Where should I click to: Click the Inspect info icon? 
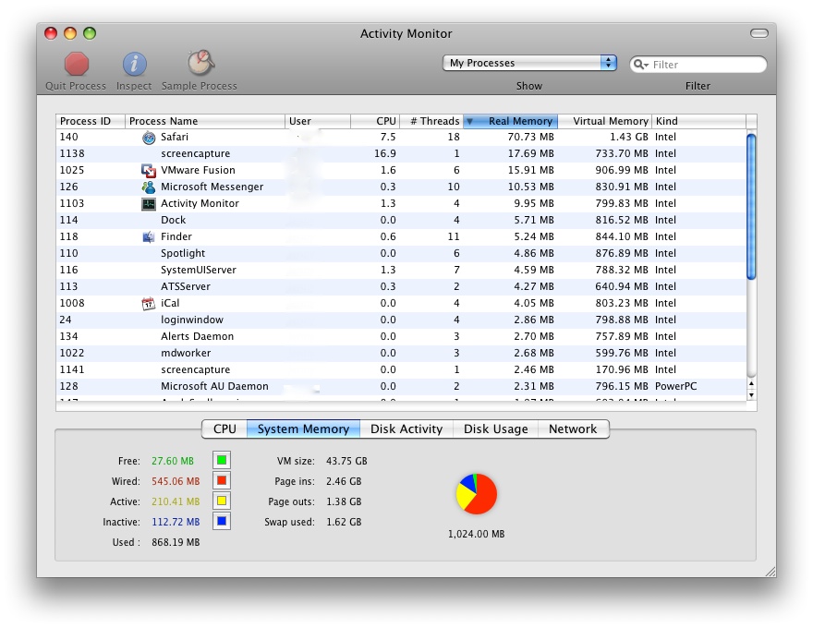click(134, 64)
